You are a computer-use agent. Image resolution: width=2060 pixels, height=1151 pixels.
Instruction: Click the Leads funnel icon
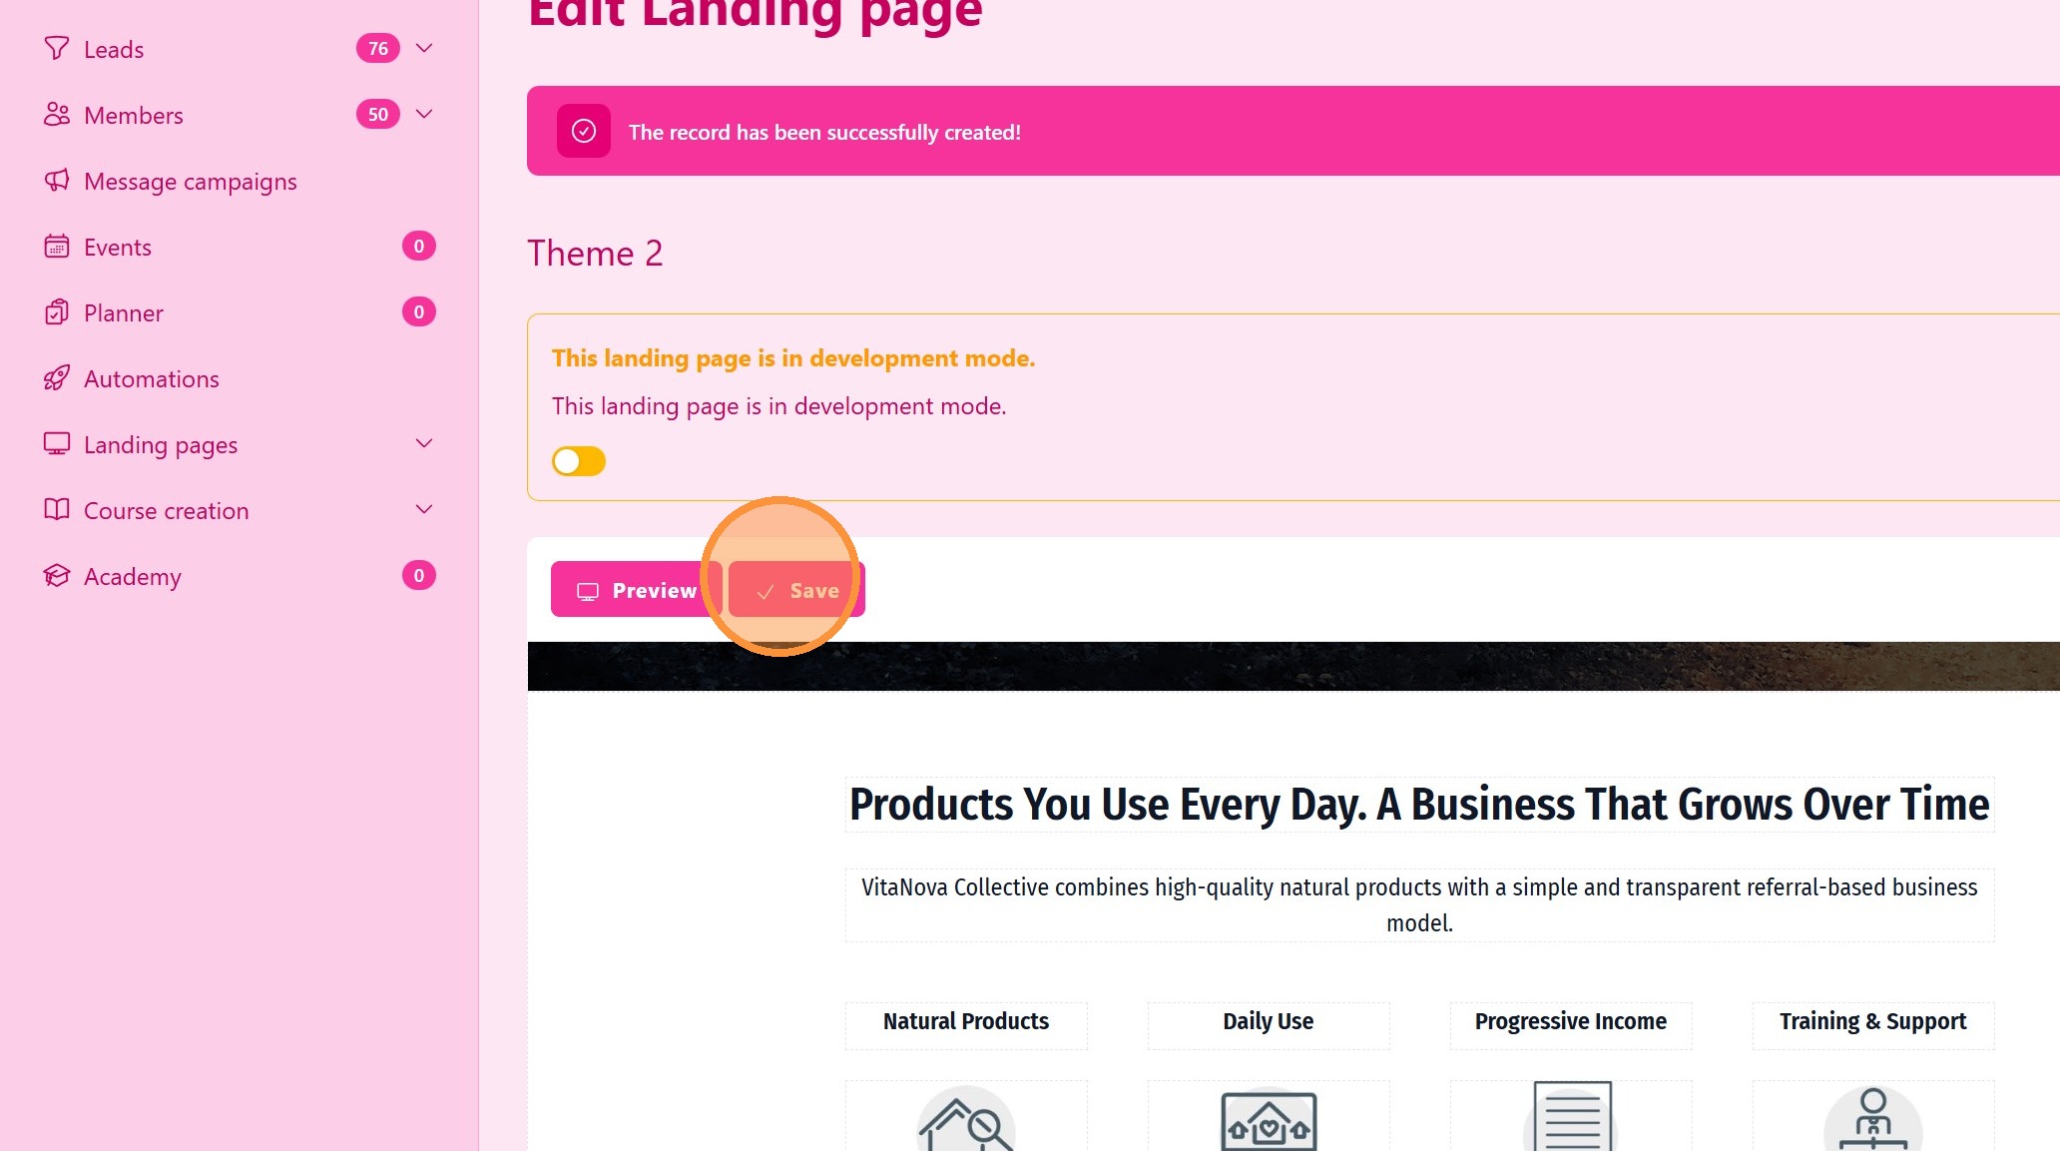tap(57, 48)
